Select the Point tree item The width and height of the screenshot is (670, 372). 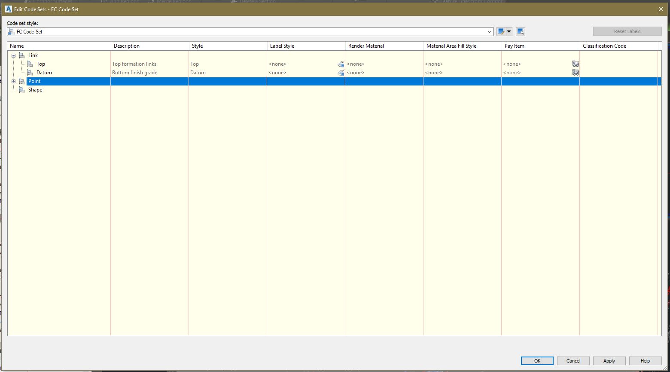coord(34,81)
